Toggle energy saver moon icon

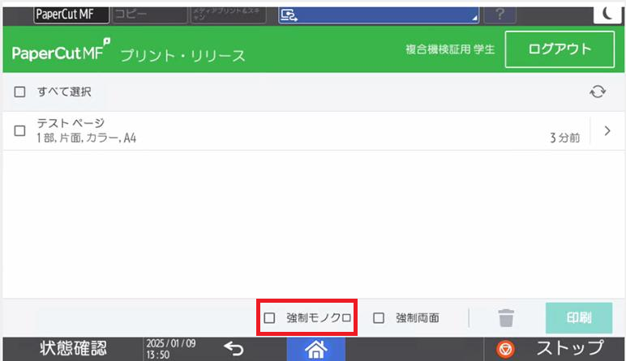[x=607, y=15]
